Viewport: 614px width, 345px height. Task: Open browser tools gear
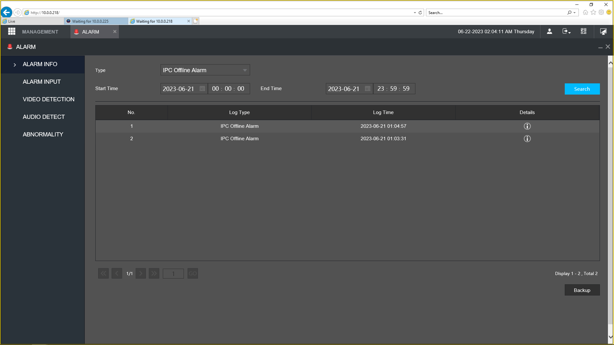601,12
